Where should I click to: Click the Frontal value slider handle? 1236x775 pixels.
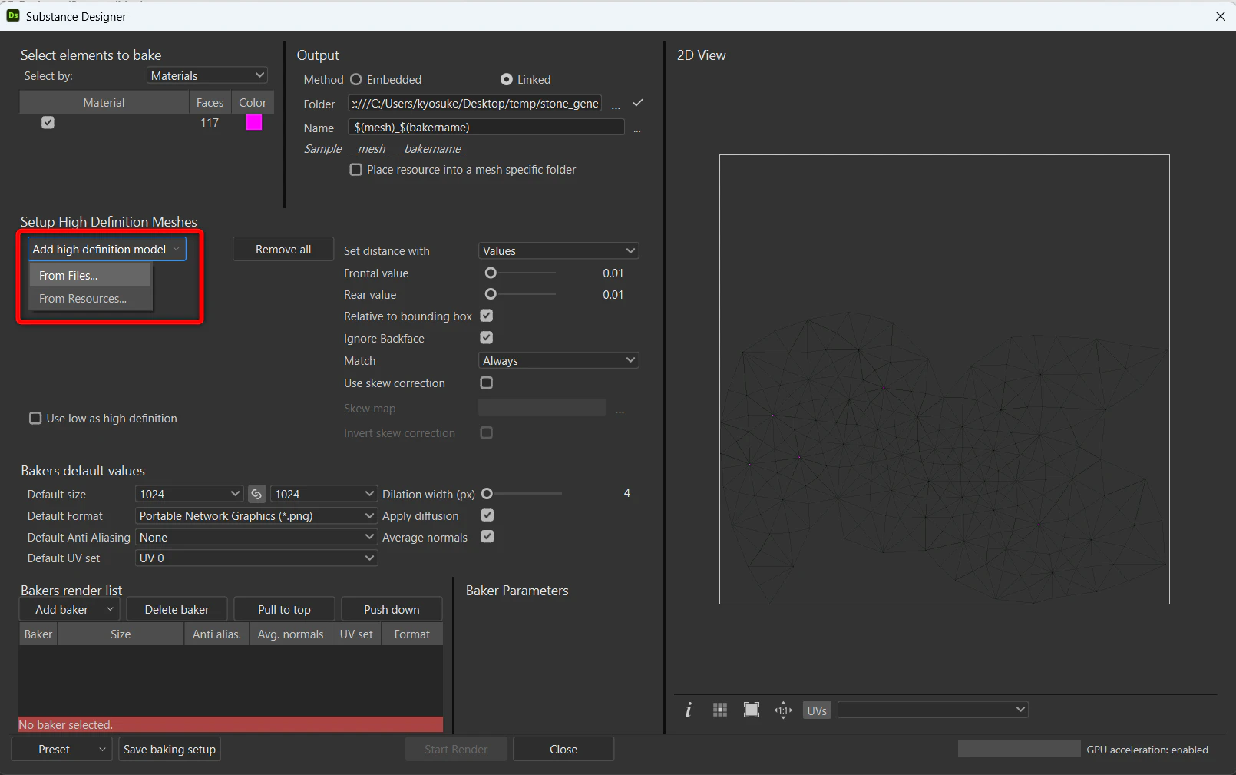[491, 273]
